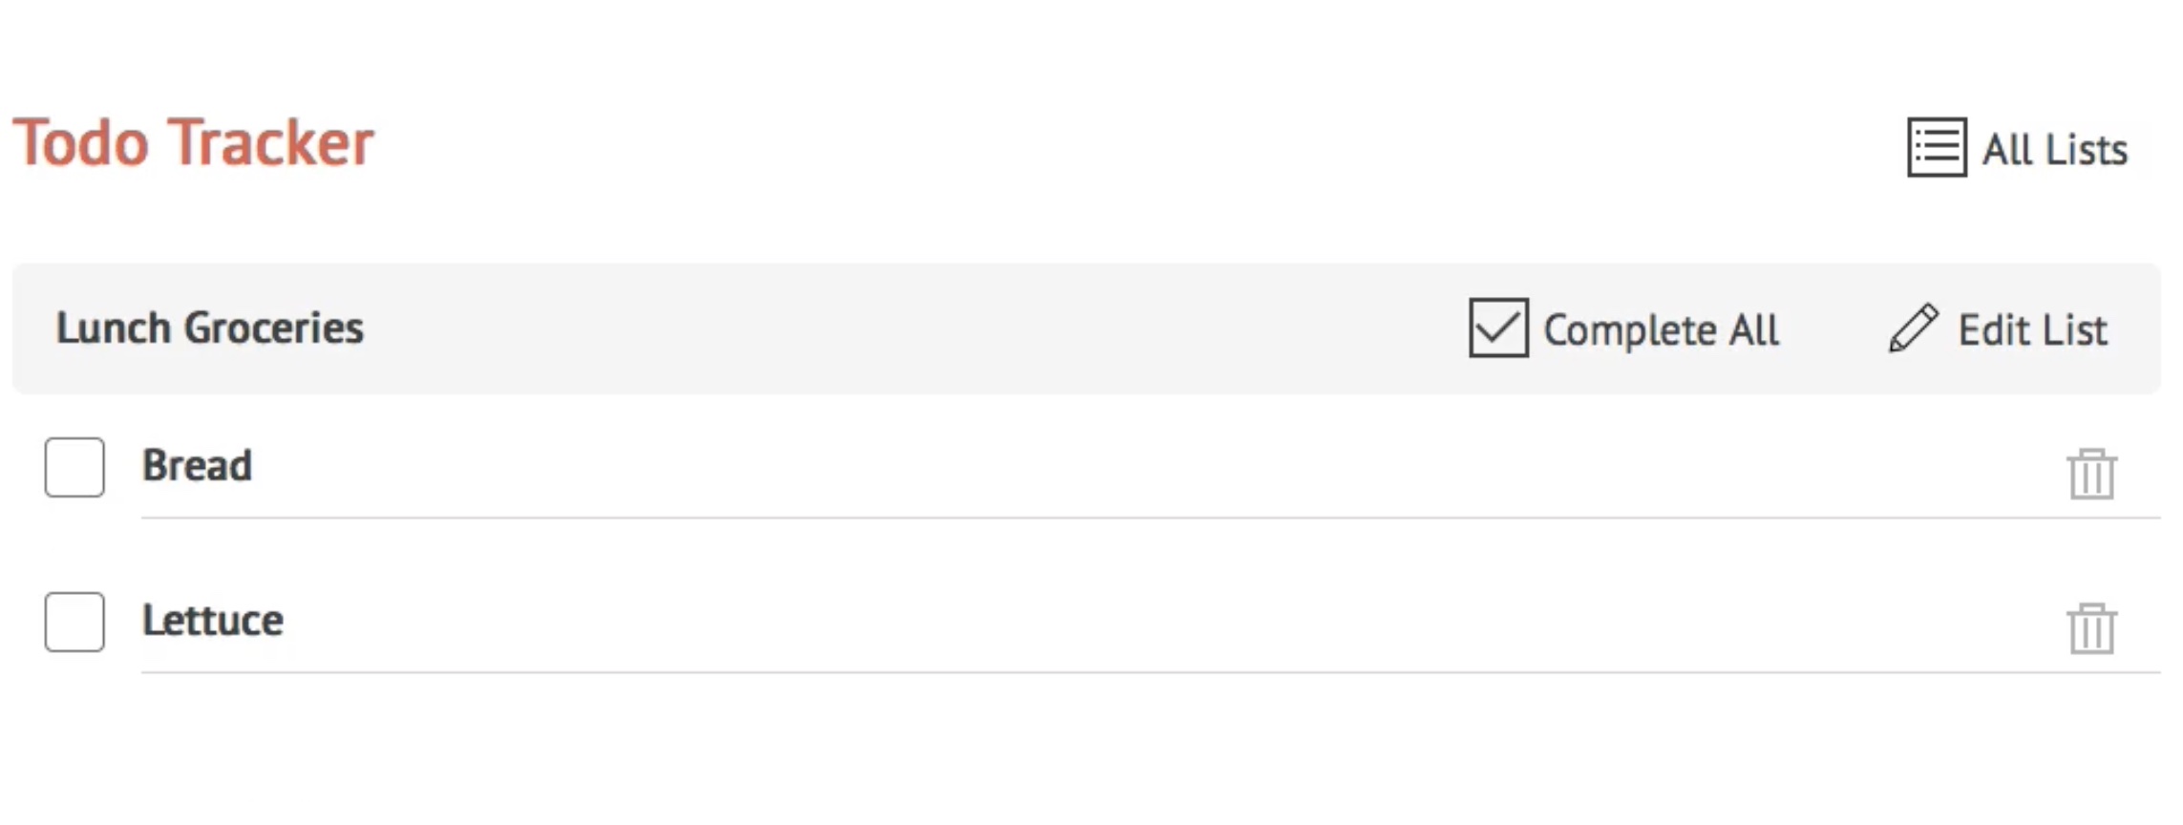Select the Complete All label
Screen dimensions: 2183x825
tap(1661, 330)
